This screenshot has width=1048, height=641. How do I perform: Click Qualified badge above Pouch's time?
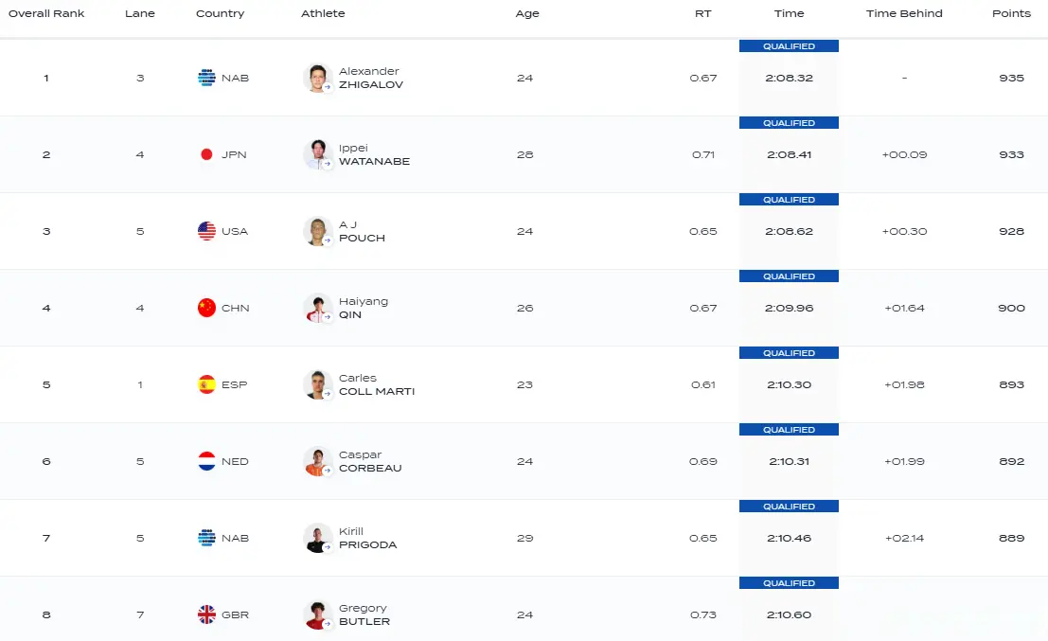click(x=789, y=200)
